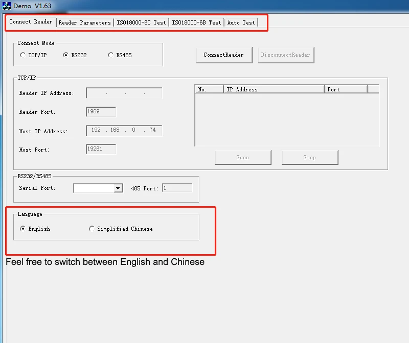Choose English language option
This screenshot has width=409, height=343.
pyautogui.click(x=35, y=229)
